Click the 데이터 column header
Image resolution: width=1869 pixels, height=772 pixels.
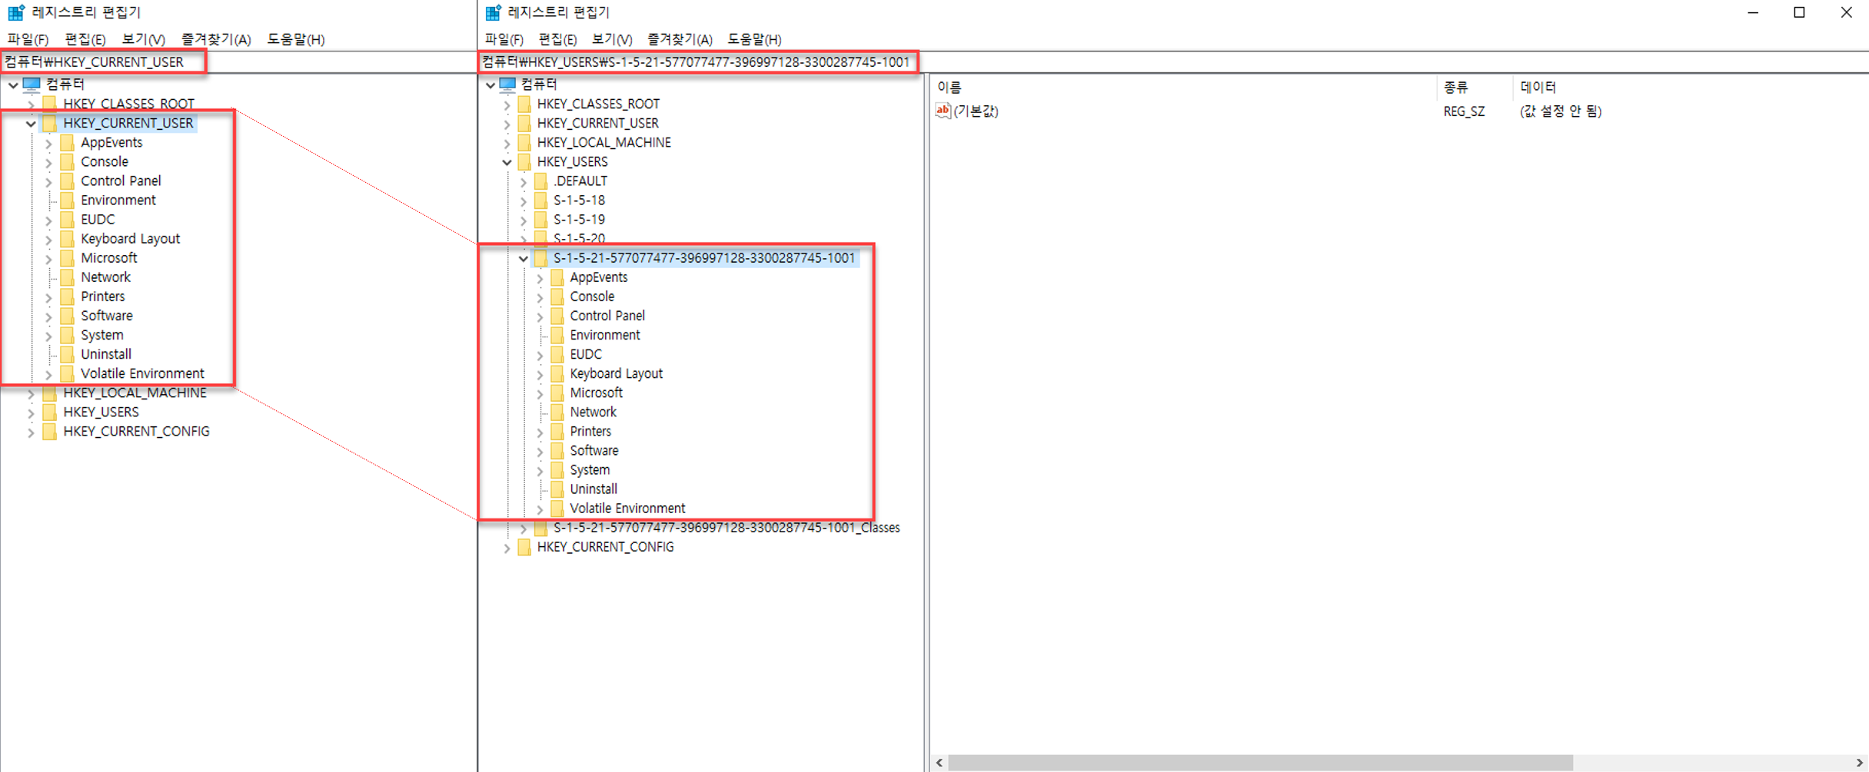pos(1538,87)
